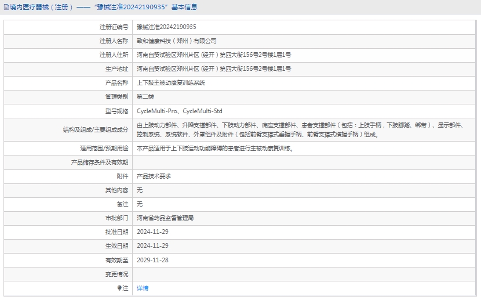Viewport: 481px width, 300px height.
Task: Select product name 上下肢主被动康复训练系统
Action: tap(171, 83)
